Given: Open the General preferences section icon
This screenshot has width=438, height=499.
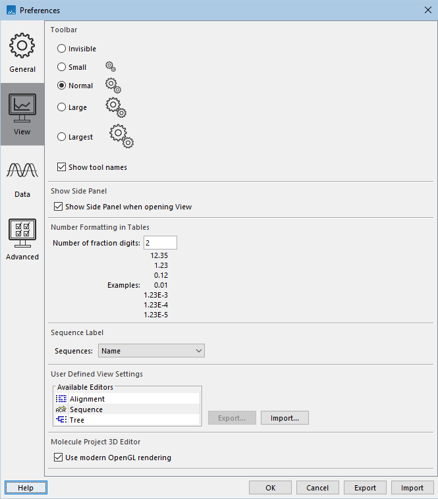Looking at the screenshot, I should point(22,46).
